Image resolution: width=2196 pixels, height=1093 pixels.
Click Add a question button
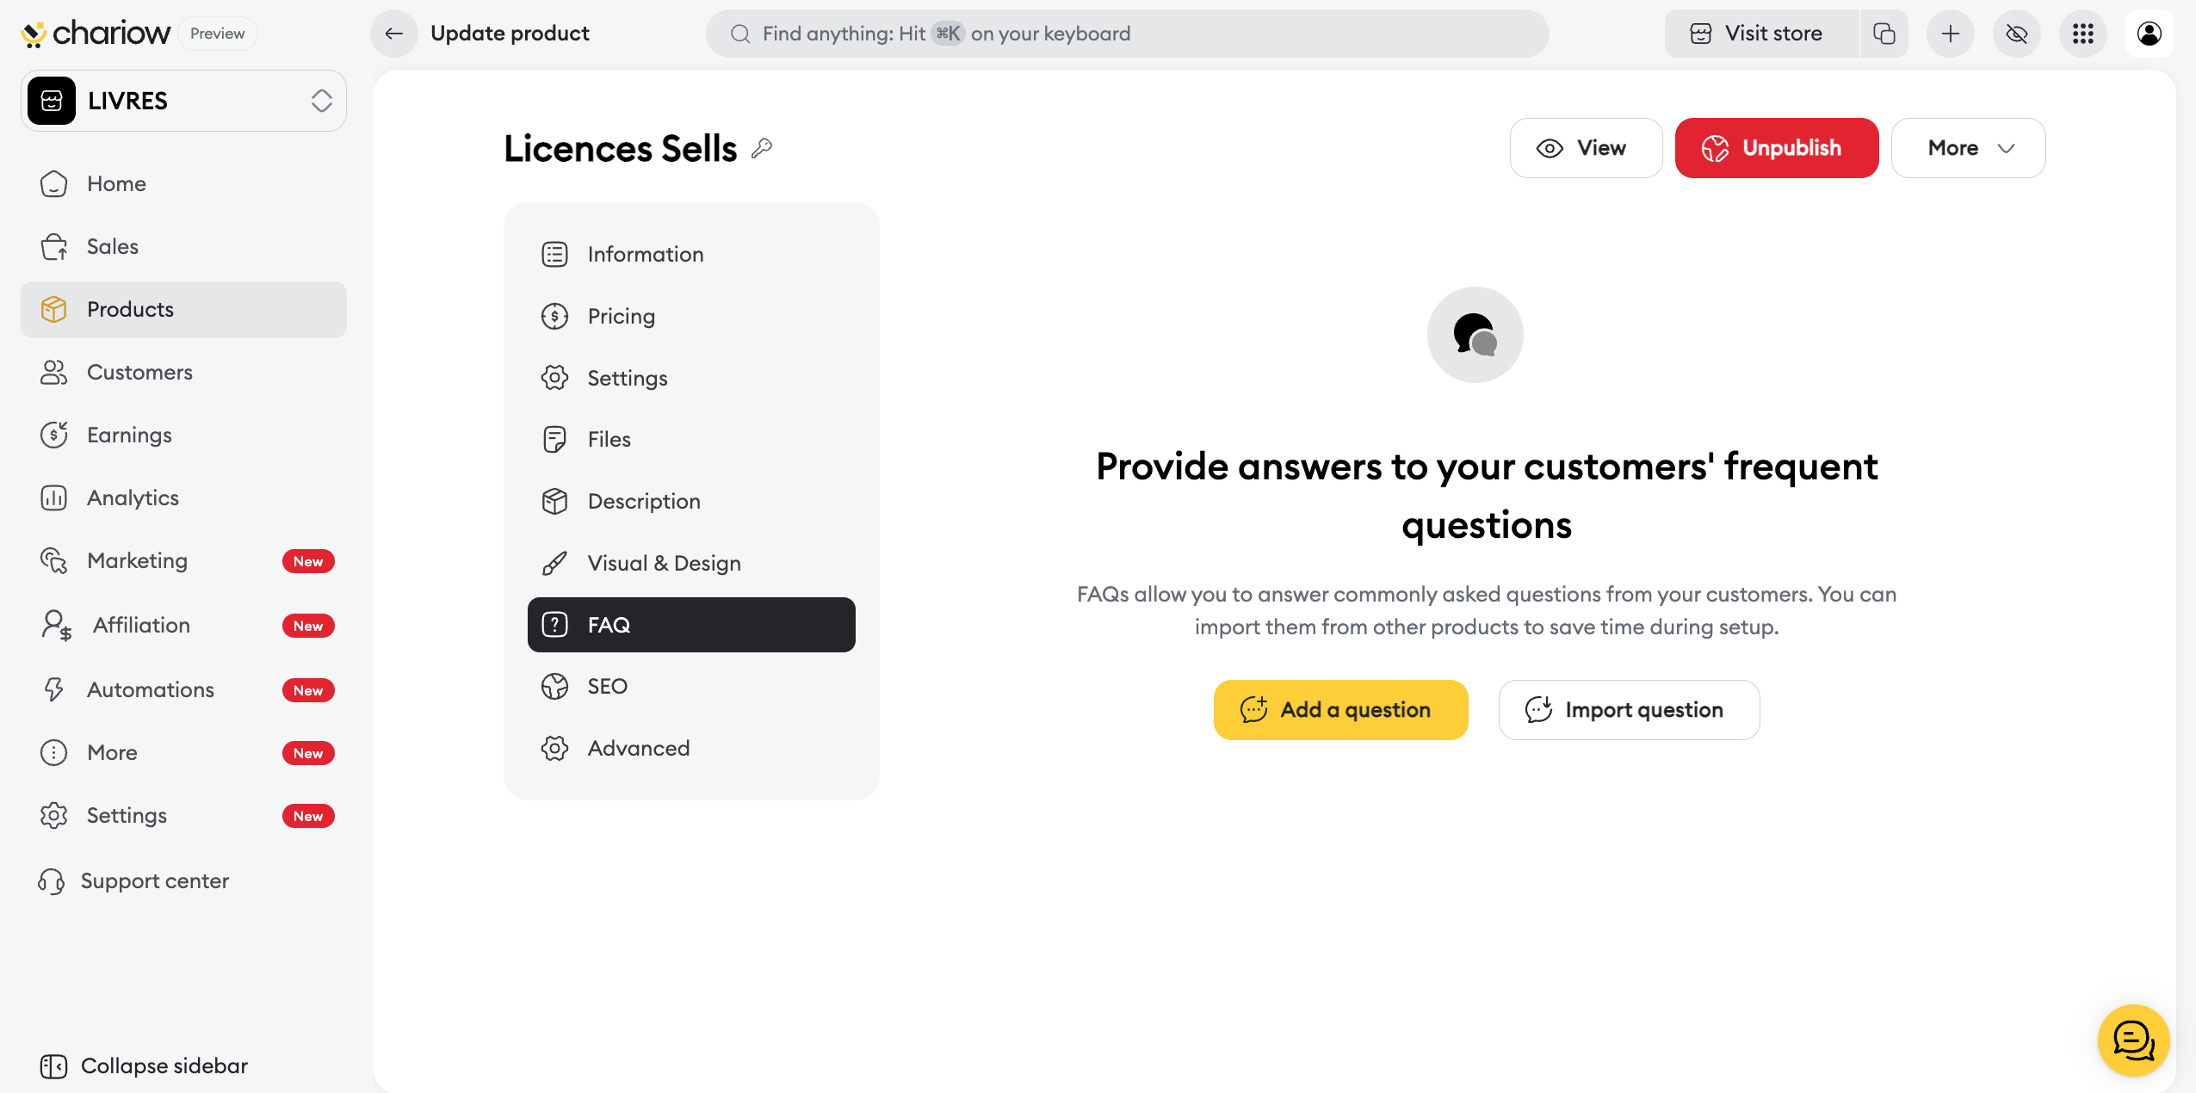point(1340,710)
